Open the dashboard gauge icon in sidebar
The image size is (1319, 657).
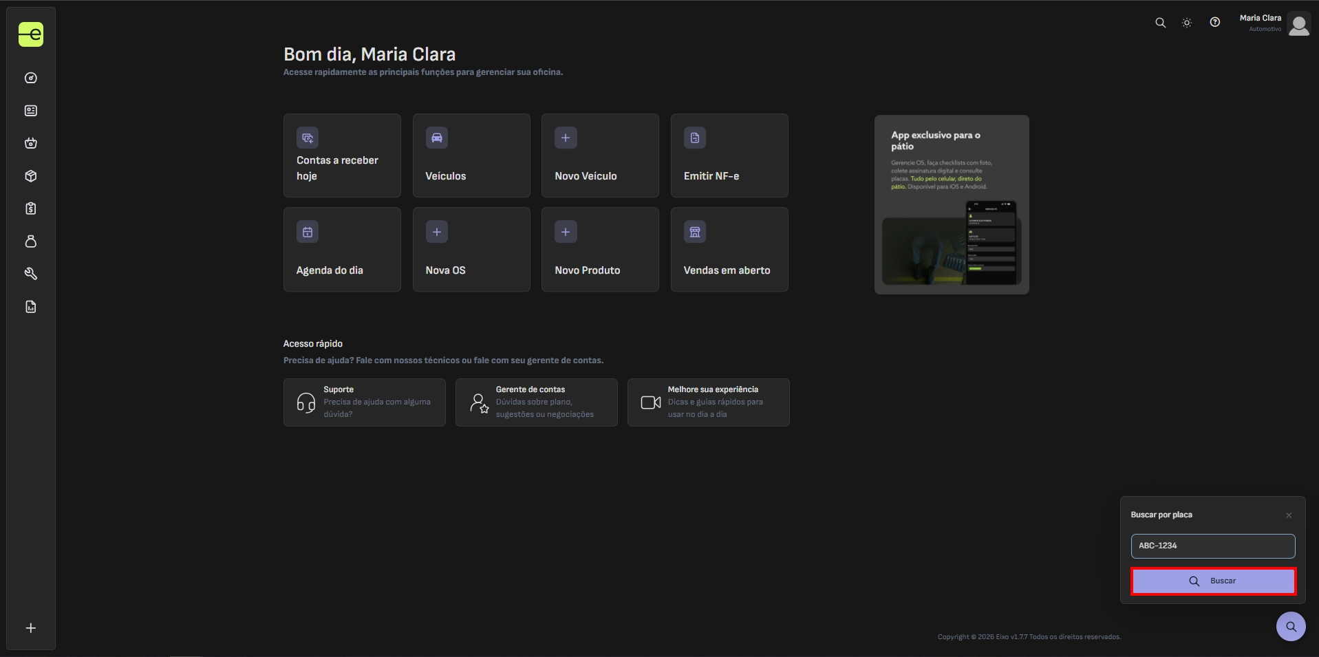(x=31, y=78)
